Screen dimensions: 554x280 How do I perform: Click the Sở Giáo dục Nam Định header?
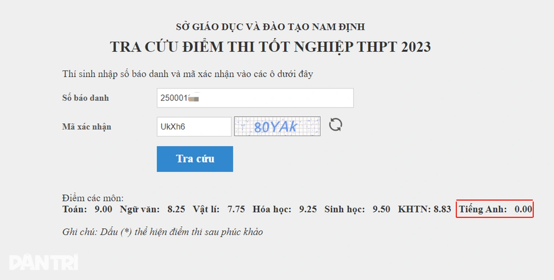tap(270, 27)
